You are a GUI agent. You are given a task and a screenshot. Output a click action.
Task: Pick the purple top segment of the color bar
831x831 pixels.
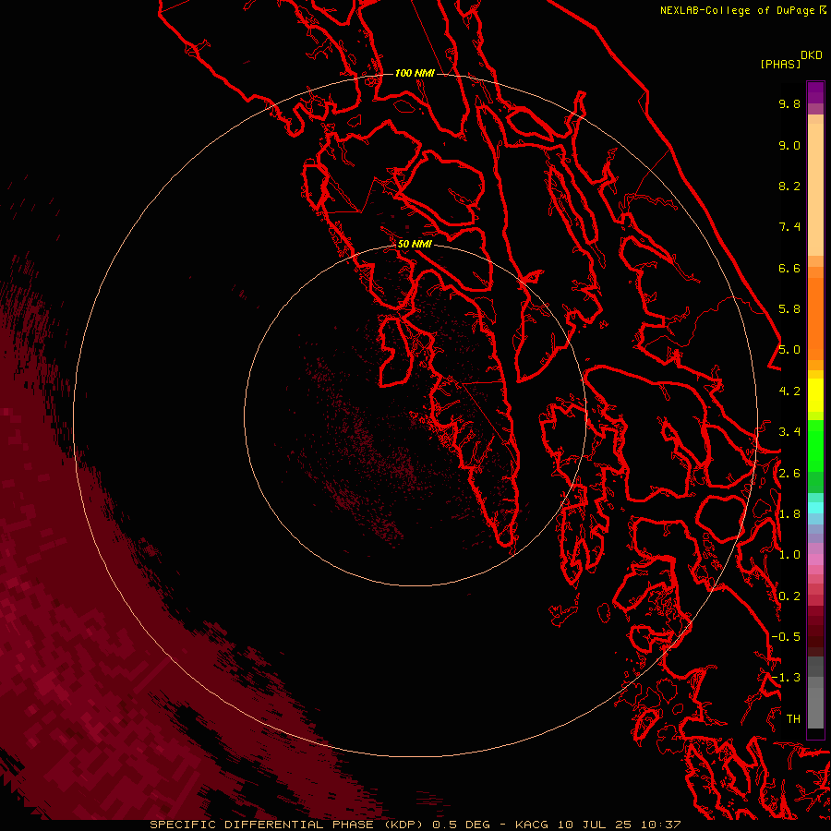coord(815,92)
